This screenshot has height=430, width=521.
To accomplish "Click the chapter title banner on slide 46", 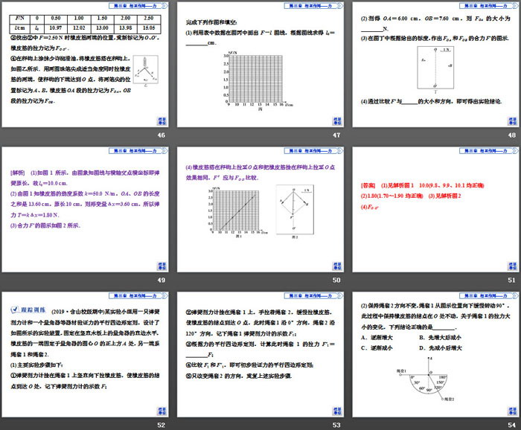I will click(x=138, y=6).
